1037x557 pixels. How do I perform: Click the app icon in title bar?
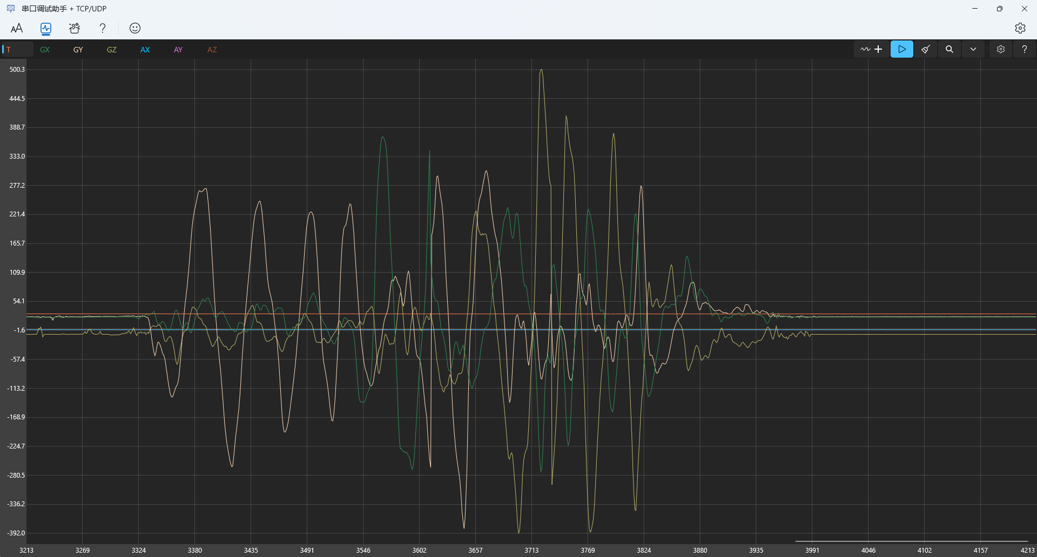pyautogui.click(x=11, y=9)
